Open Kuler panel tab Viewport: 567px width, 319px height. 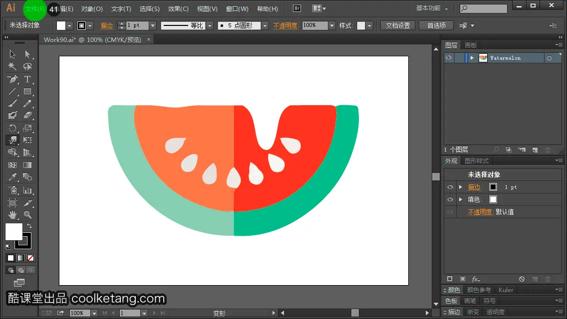click(506, 290)
